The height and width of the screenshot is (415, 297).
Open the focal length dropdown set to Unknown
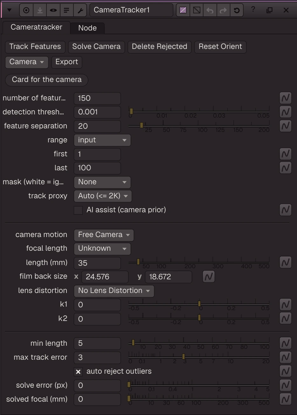pos(102,249)
